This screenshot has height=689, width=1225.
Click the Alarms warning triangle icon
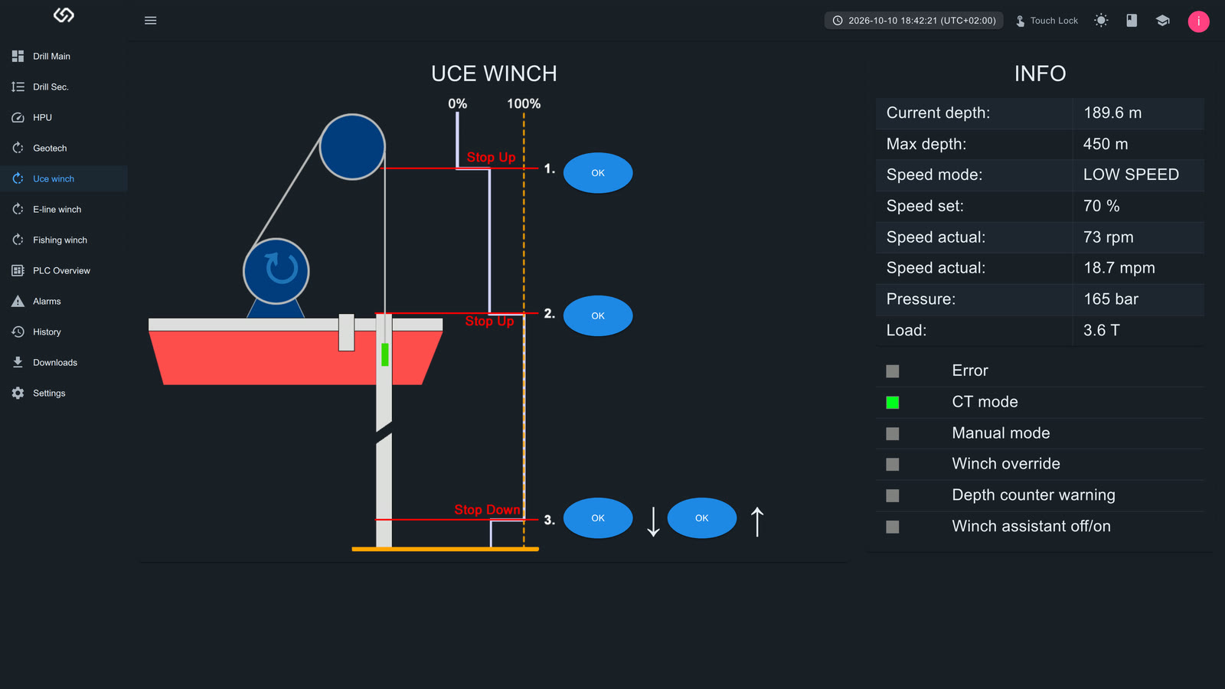[x=18, y=301]
